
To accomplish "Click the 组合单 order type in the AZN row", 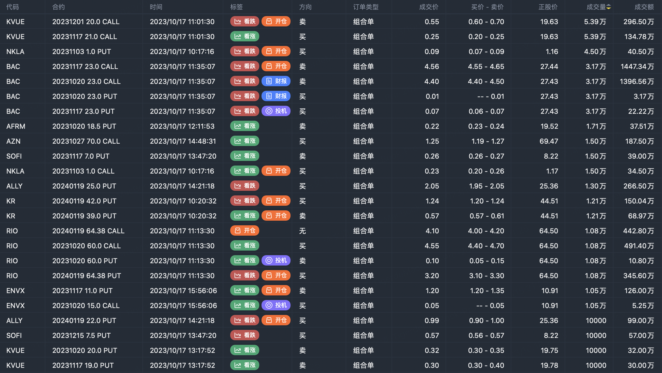I will pyautogui.click(x=363, y=141).
